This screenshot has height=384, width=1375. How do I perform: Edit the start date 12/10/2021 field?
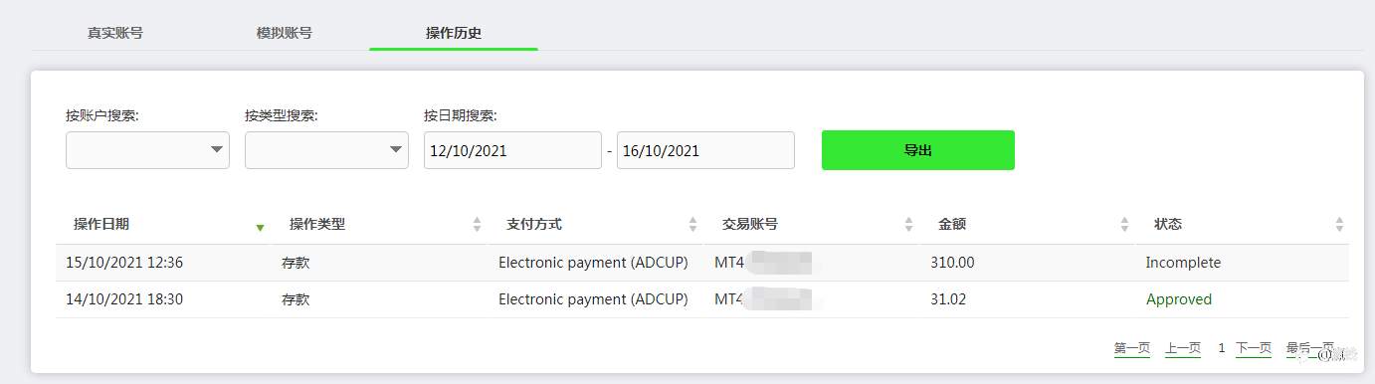tap(512, 150)
